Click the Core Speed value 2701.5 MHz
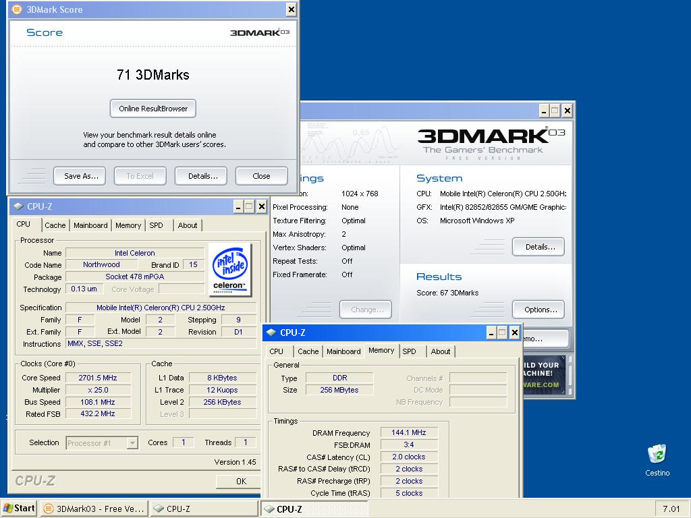Screen dimensions: 691x518 click(98, 378)
